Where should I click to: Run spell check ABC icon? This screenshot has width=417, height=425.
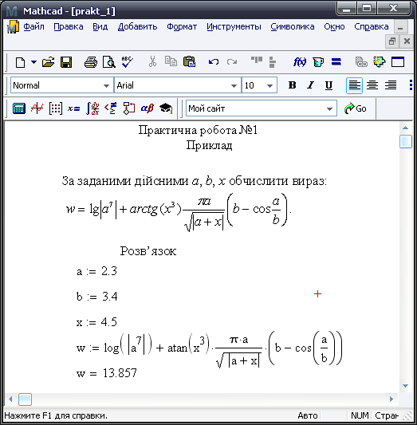pos(127,62)
